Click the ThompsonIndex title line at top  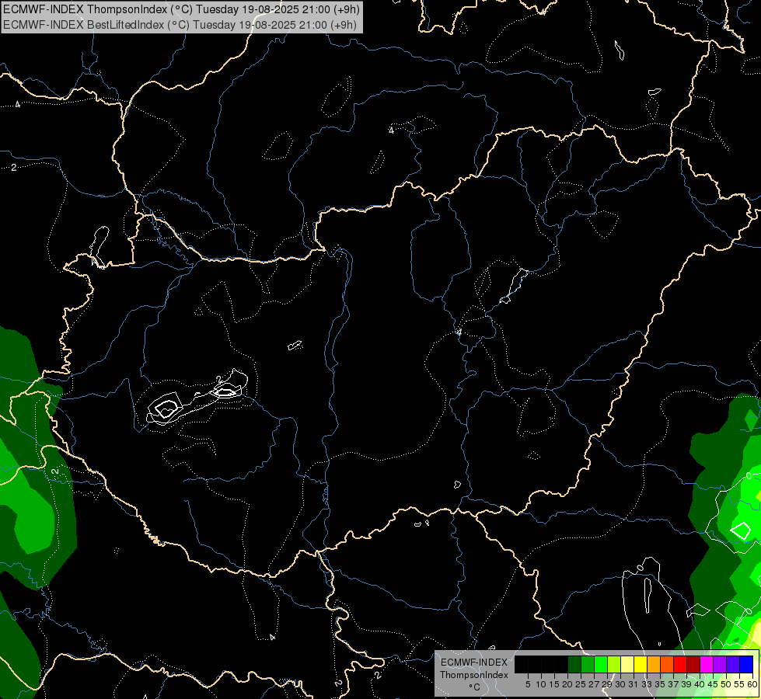(181, 9)
